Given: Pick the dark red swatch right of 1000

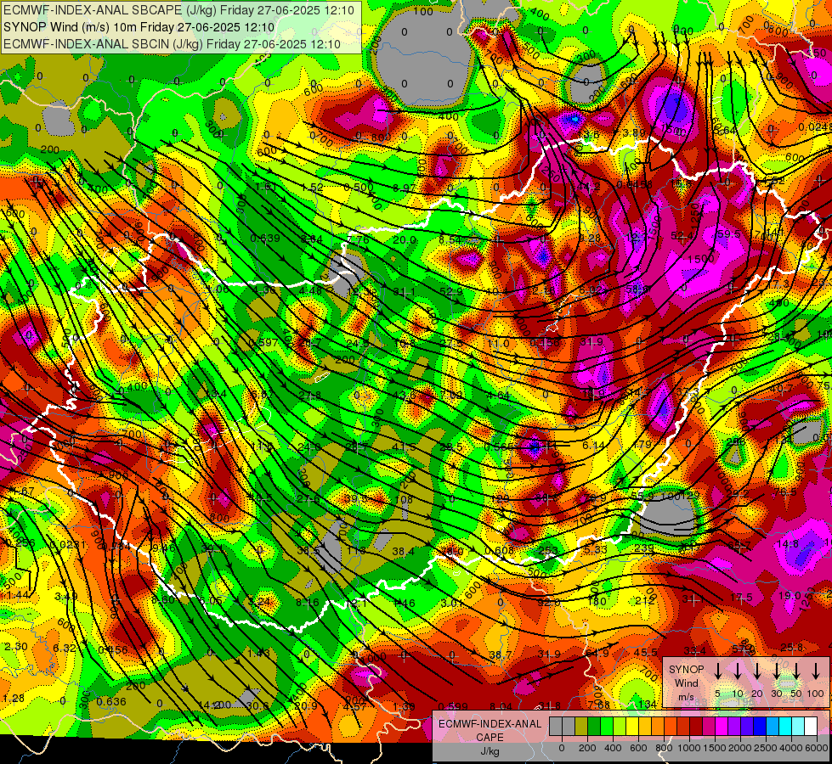Looking at the screenshot, I should click(x=696, y=726).
